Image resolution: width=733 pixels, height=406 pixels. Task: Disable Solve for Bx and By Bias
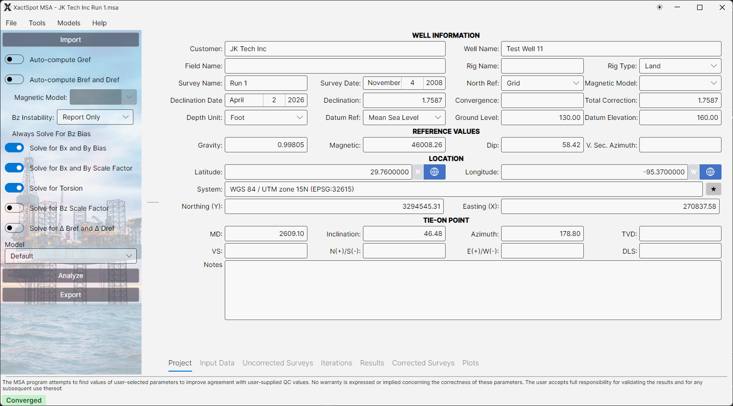pos(14,148)
